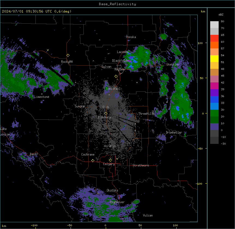
Task: Select the yellow diamond marker between Olds and Didsbury
Action: 106,113
